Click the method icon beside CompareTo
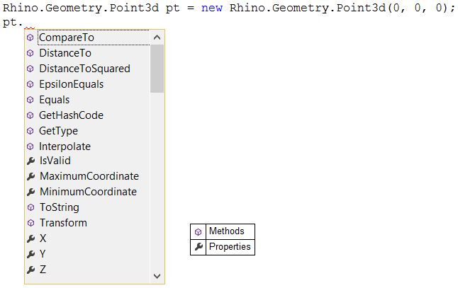 click(x=30, y=37)
